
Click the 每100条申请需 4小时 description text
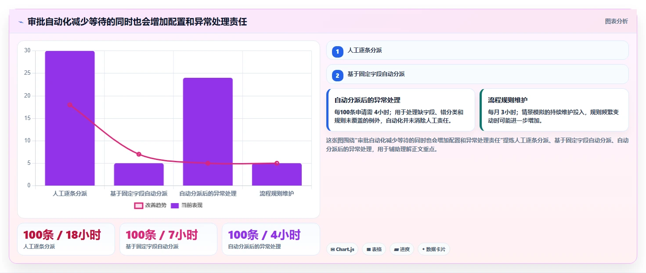399,116
